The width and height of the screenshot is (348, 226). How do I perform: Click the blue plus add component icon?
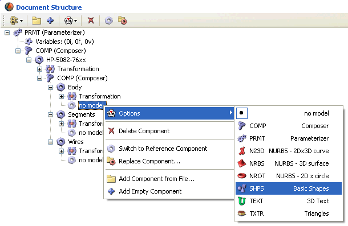coord(50,20)
